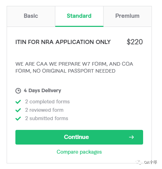Click the checkmark beside submitted forms
The height and width of the screenshot is (169, 162).
point(18,118)
